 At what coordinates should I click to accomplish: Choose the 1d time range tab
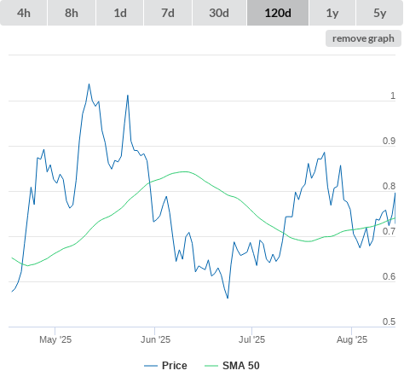pyautogui.click(x=120, y=13)
